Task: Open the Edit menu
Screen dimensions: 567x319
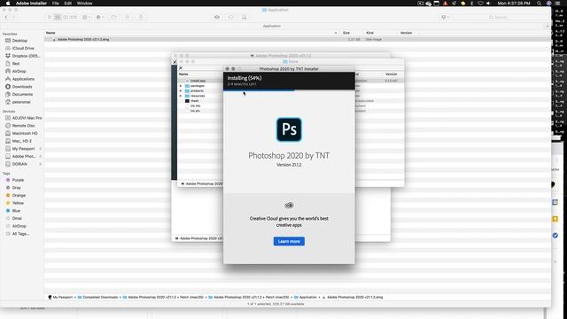Action: [x=68, y=4]
